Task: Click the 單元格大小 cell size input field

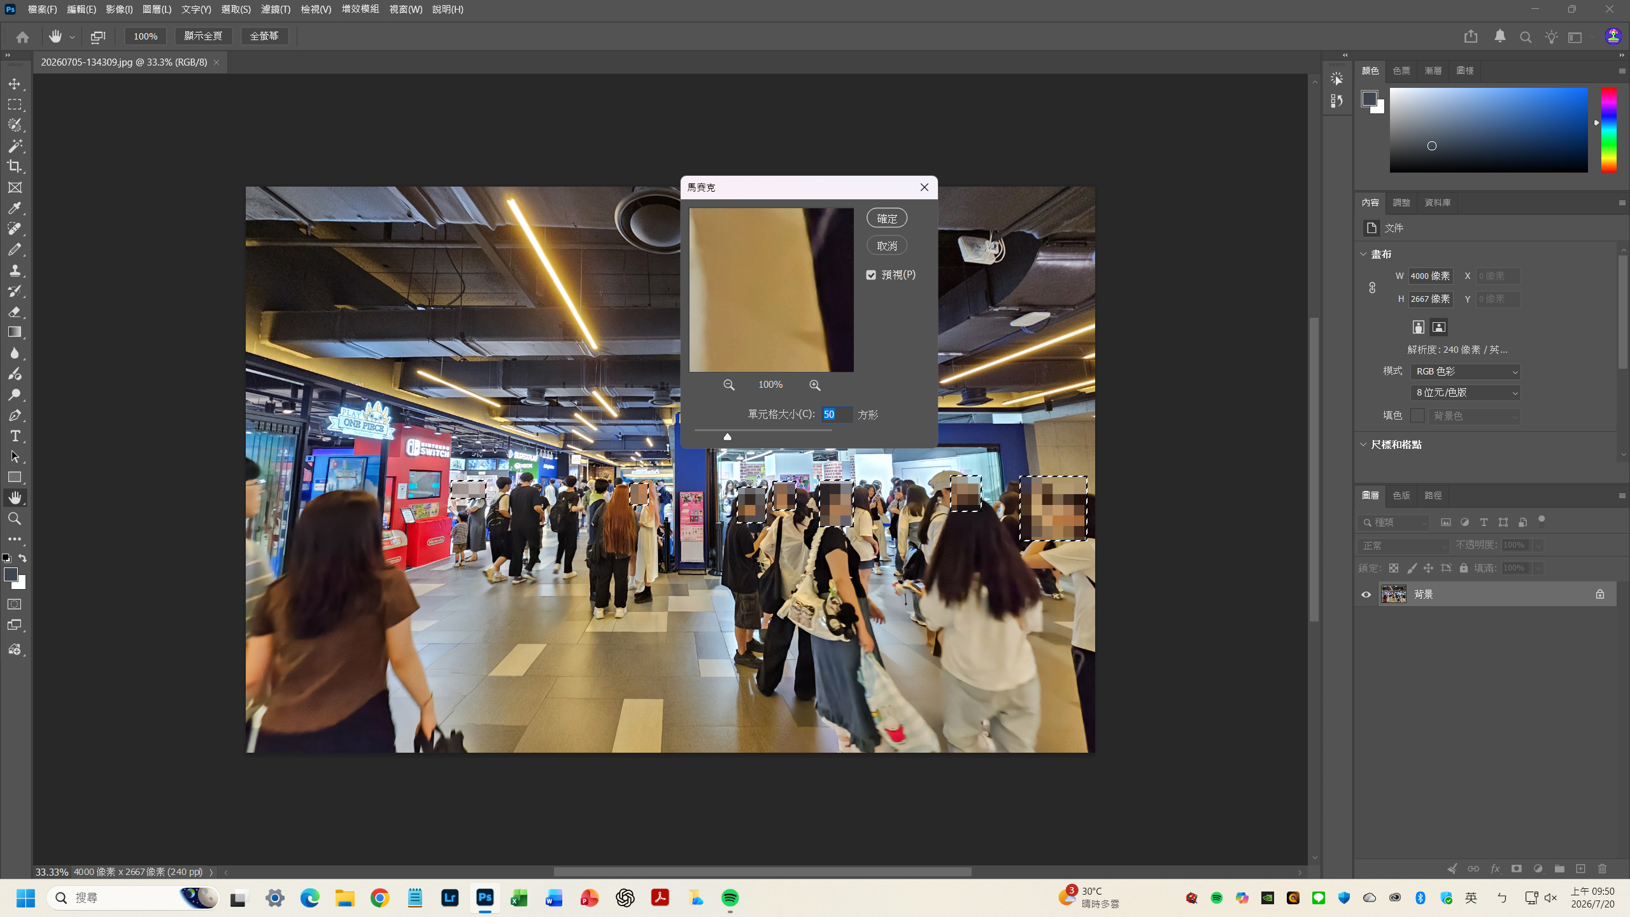Action: click(x=837, y=415)
